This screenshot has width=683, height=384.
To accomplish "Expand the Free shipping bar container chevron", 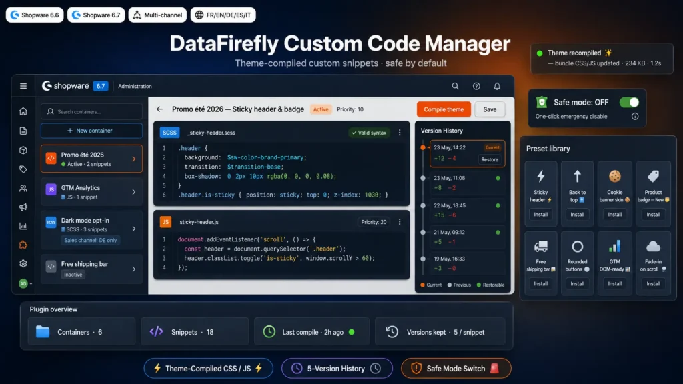I will click(x=133, y=269).
